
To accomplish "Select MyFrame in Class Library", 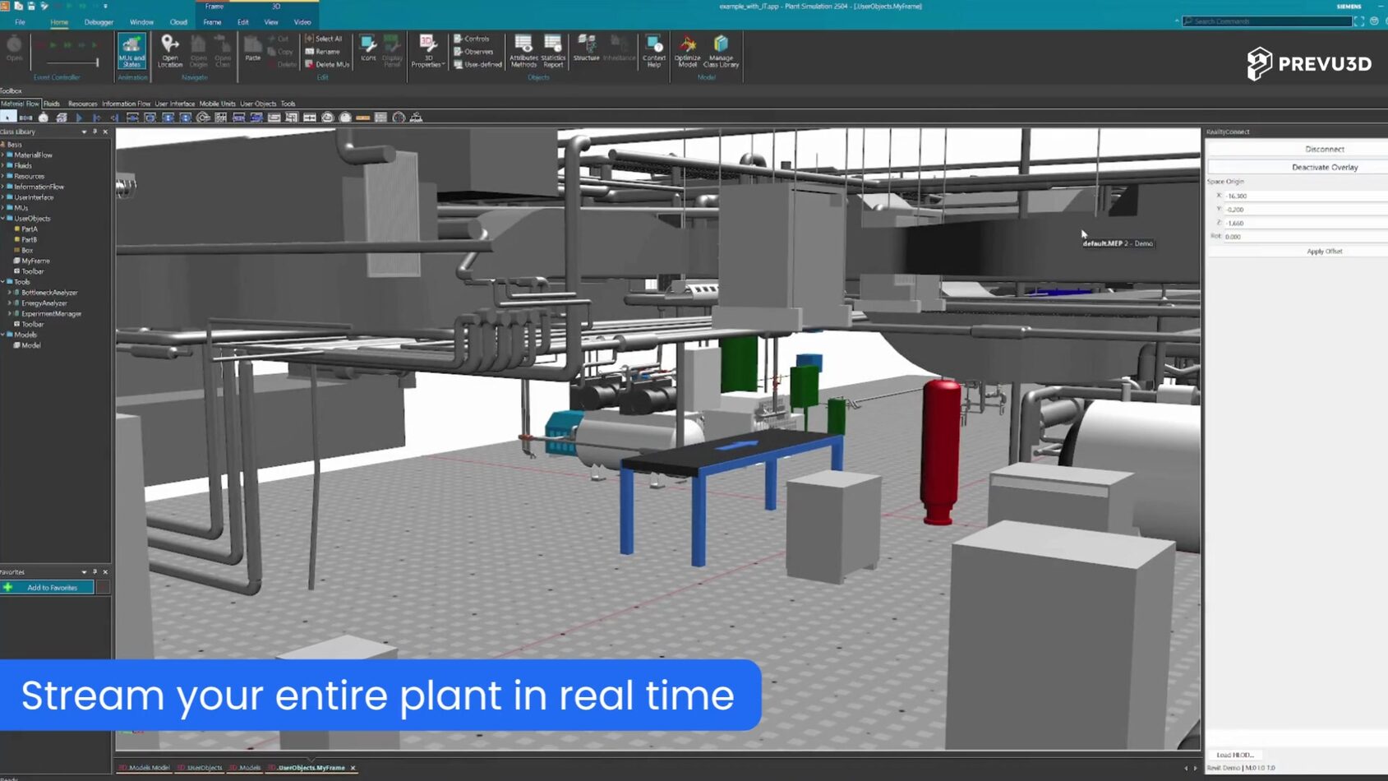I will (35, 261).
